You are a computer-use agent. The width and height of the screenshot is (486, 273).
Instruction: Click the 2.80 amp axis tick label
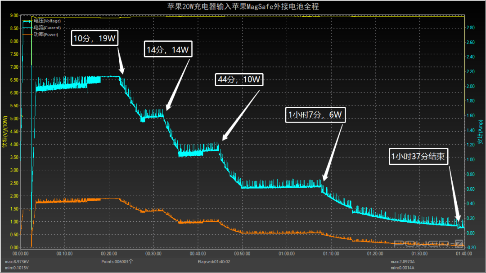(471, 27)
